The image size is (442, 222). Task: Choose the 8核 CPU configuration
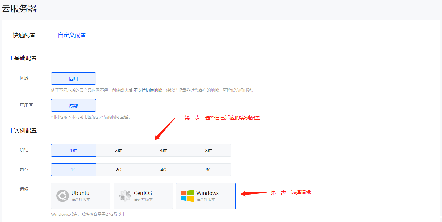pyautogui.click(x=208, y=150)
